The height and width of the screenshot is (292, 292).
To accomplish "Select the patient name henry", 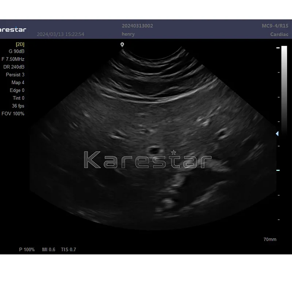I will [128, 34].
